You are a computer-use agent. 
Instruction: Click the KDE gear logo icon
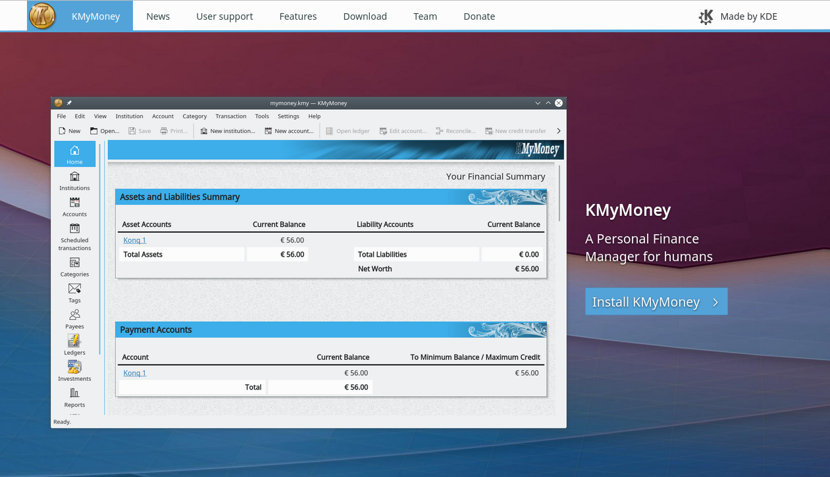[x=706, y=16]
